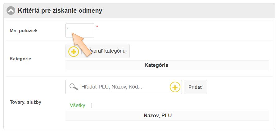Click the Názov, PLU column header
Viewport: 280px width, 134px height.
158,116
